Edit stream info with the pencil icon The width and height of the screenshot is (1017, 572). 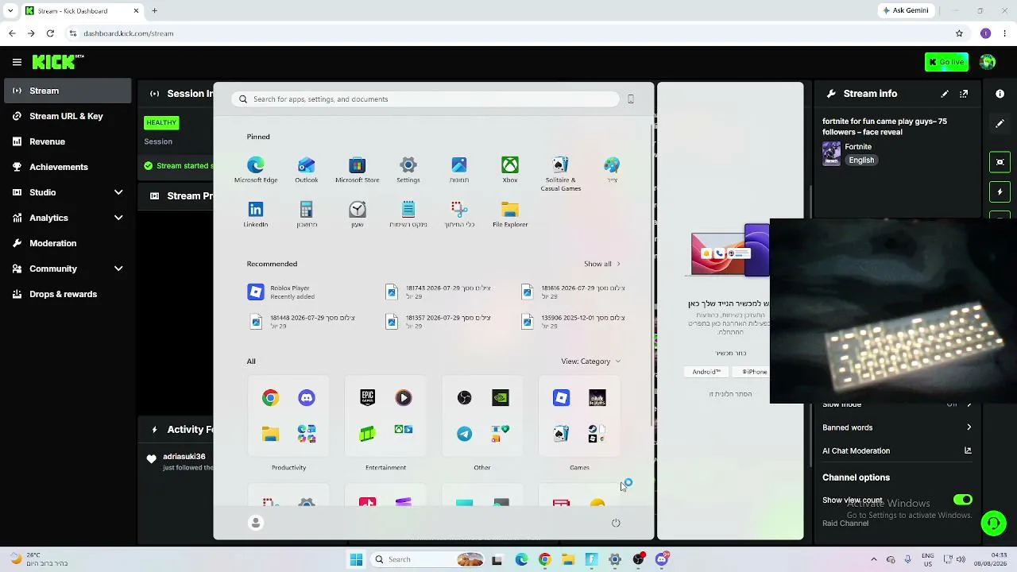pos(945,94)
